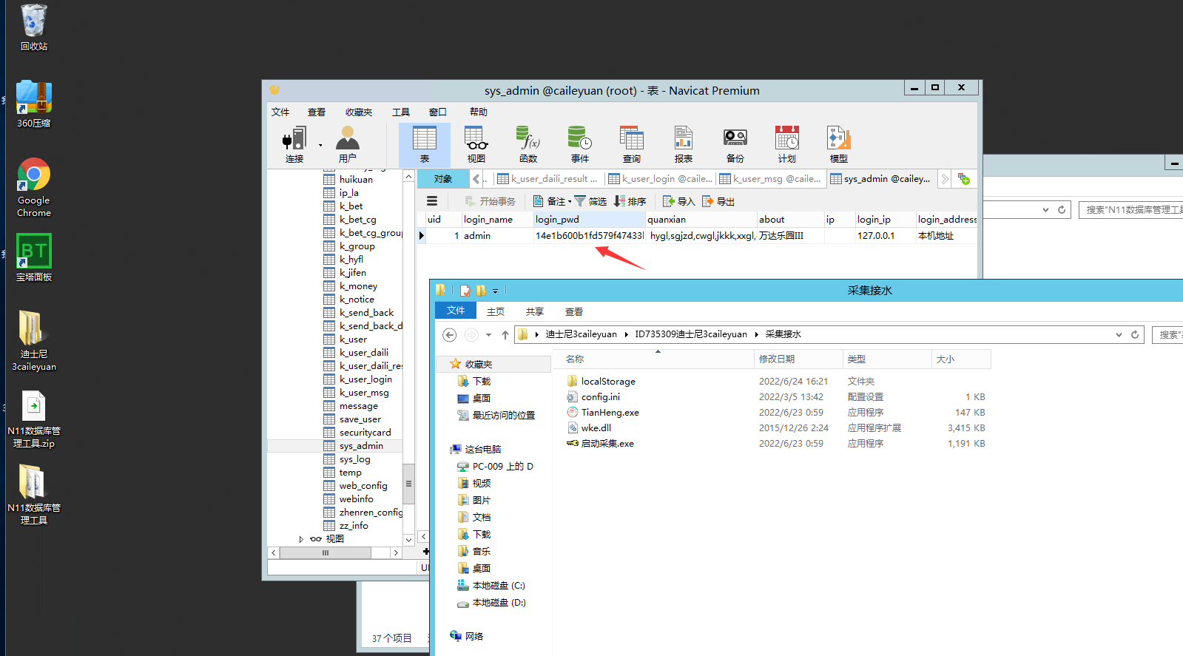Select the config.ini file
Screen dimensions: 1183x656
pyautogui.click(x=600, y=397)
